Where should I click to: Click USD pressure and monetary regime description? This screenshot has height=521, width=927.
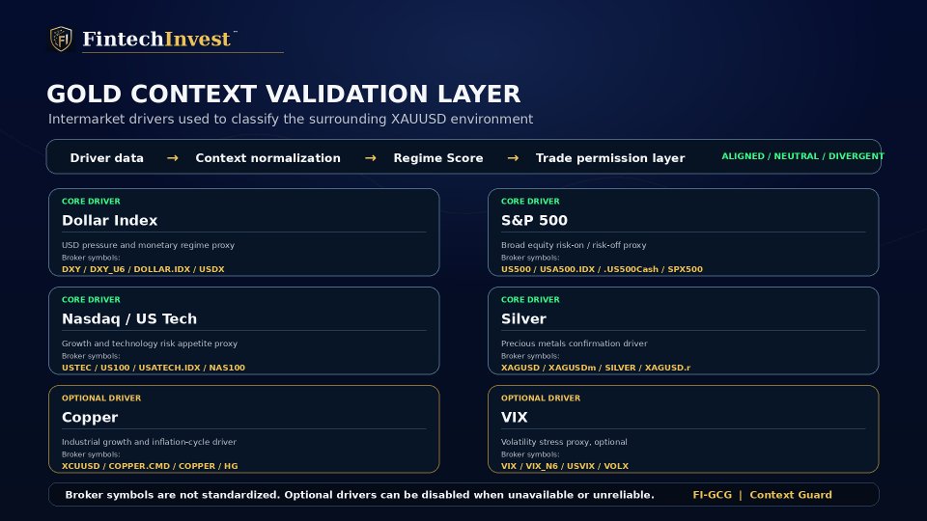(148, 244)
